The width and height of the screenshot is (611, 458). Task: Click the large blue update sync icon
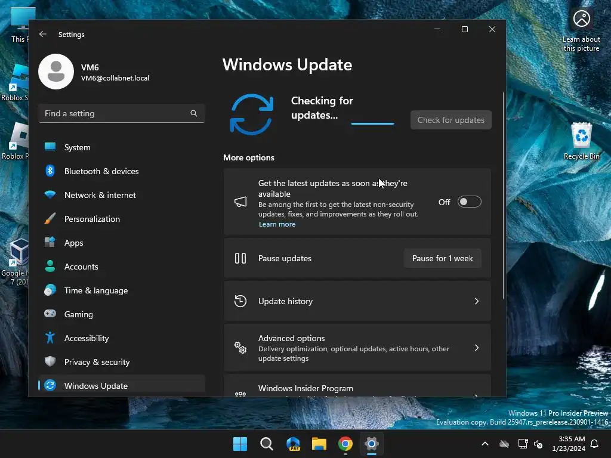252,114
